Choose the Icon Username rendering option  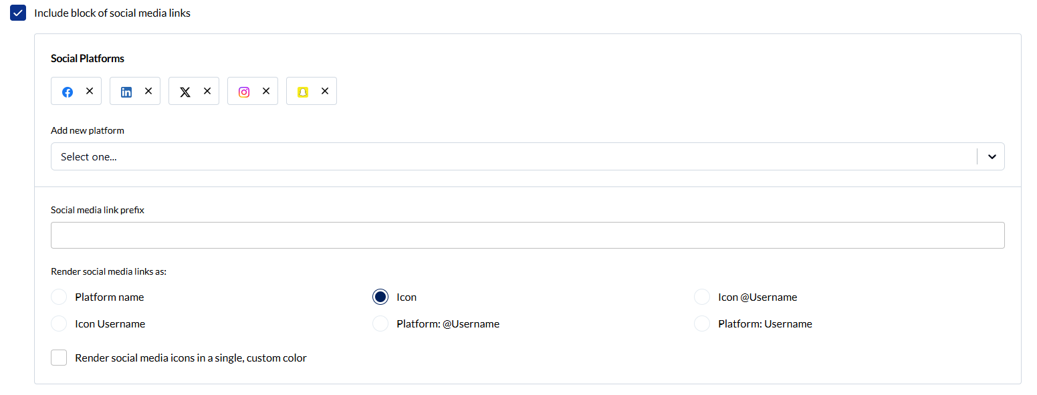(x=59, y=323)
